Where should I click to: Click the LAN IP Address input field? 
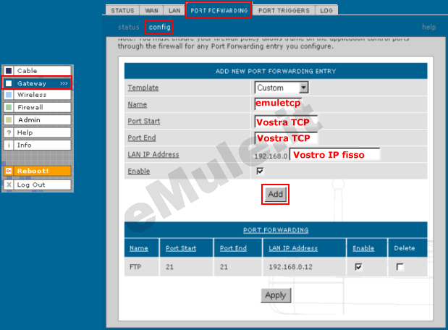pyautogui.click(x=334, y=155)
